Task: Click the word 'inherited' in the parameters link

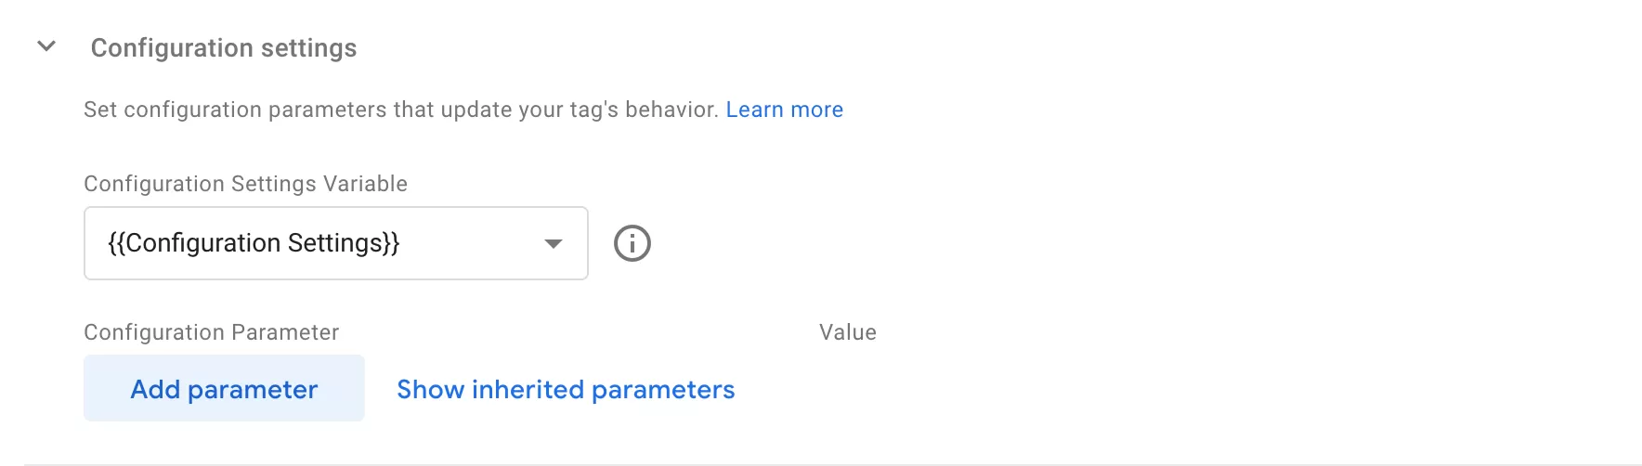Action: pos(528,389)
